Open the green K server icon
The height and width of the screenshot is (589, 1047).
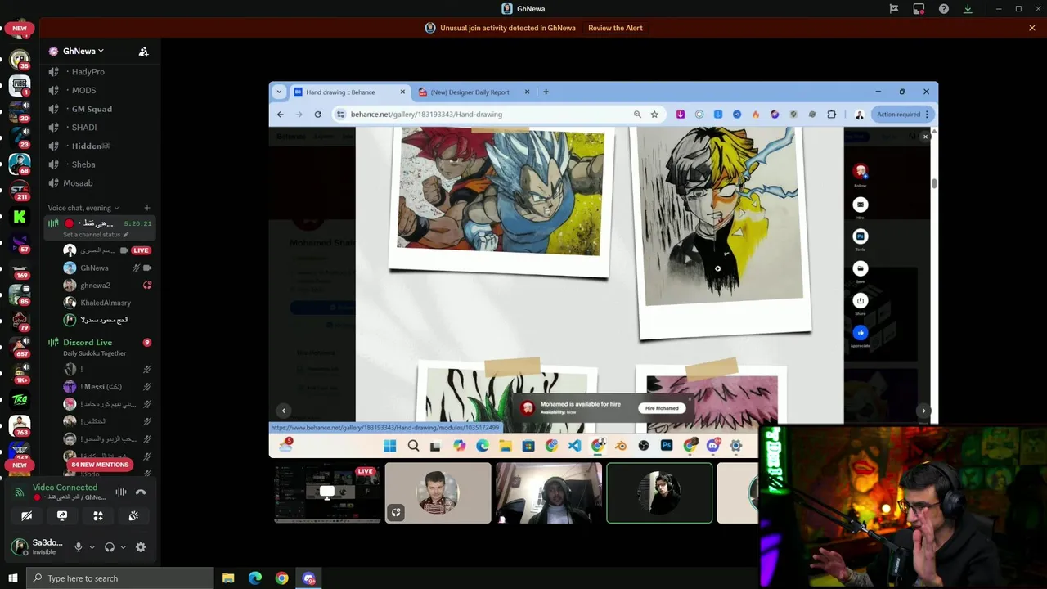pyautogui.click(x=20, y=217)
